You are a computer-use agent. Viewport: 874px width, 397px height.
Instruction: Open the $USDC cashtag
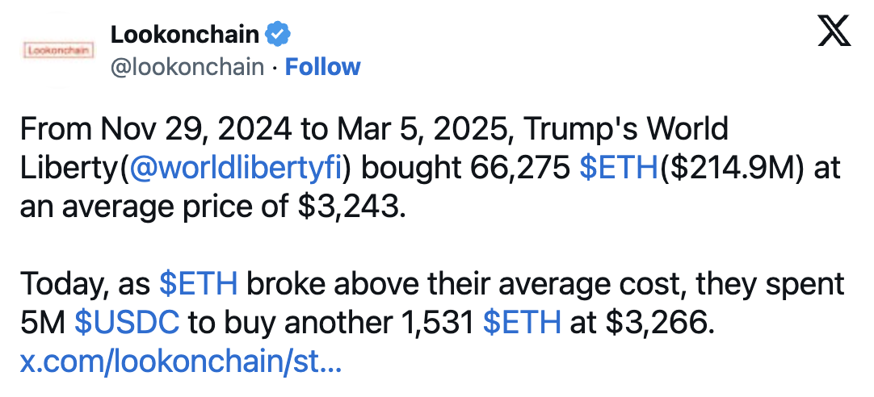127,323
